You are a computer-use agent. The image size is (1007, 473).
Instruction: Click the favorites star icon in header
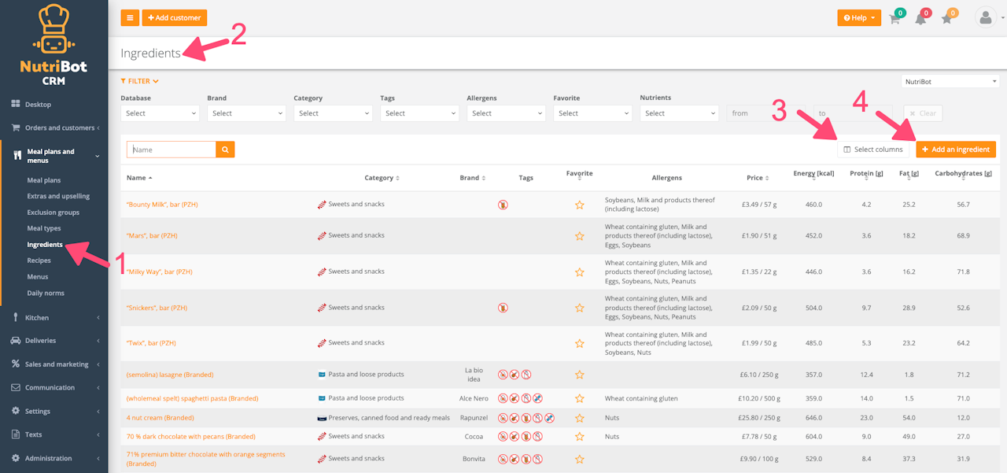click(x=946, y=19)
